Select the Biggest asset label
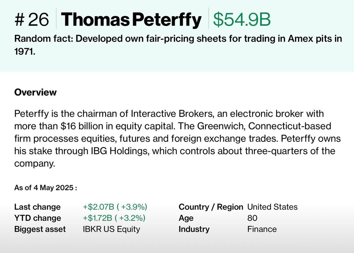This screenshot has height=253, width=354. point(40,229)
